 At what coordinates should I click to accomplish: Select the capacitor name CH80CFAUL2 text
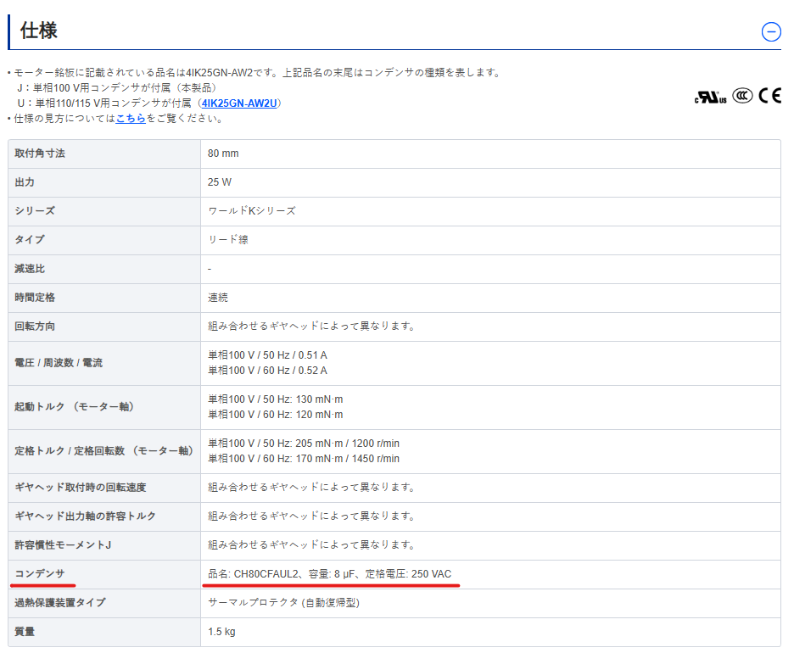click(266, 574)
